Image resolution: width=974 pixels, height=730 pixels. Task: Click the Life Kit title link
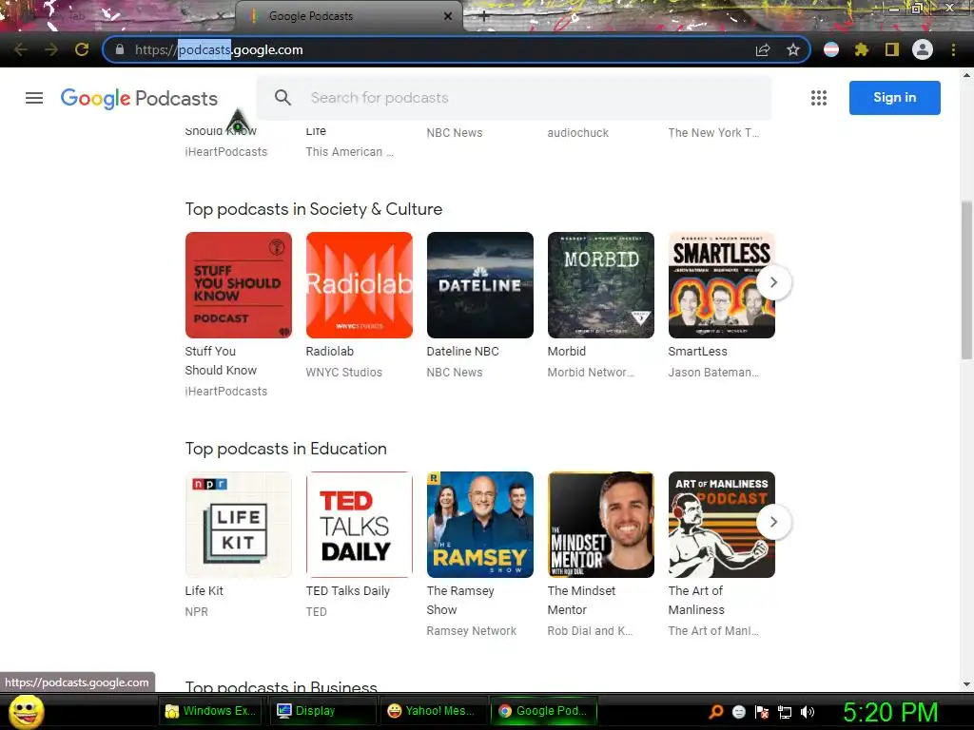(x=205, y=591)
